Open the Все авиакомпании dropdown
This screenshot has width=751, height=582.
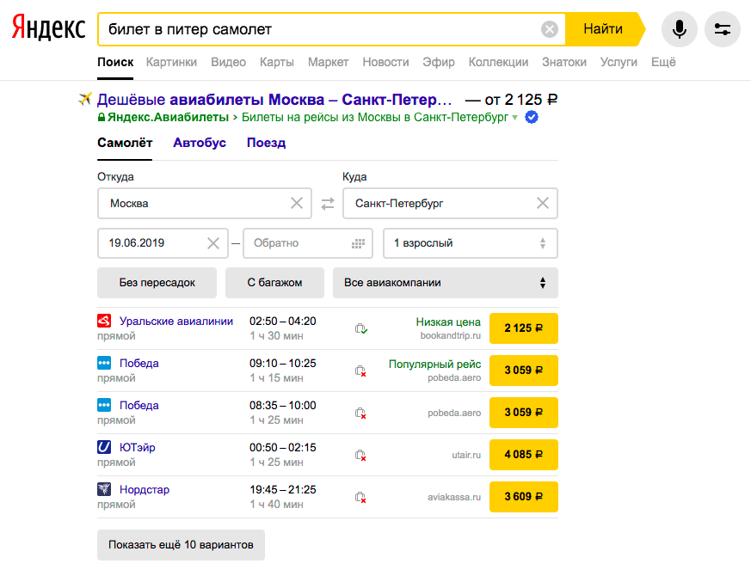pyautogui.click(x=445, y=282)
